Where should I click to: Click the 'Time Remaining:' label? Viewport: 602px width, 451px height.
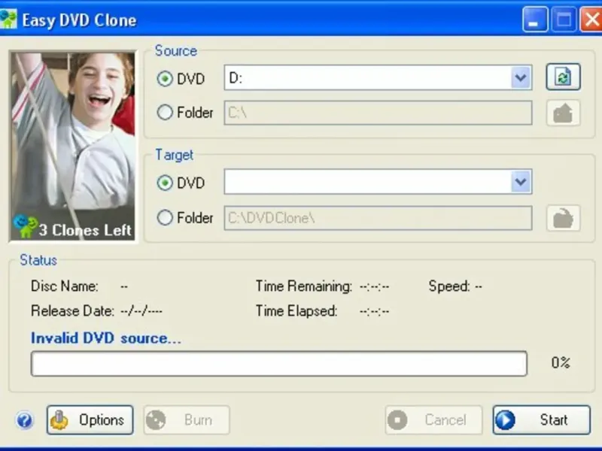click(304, 286)
